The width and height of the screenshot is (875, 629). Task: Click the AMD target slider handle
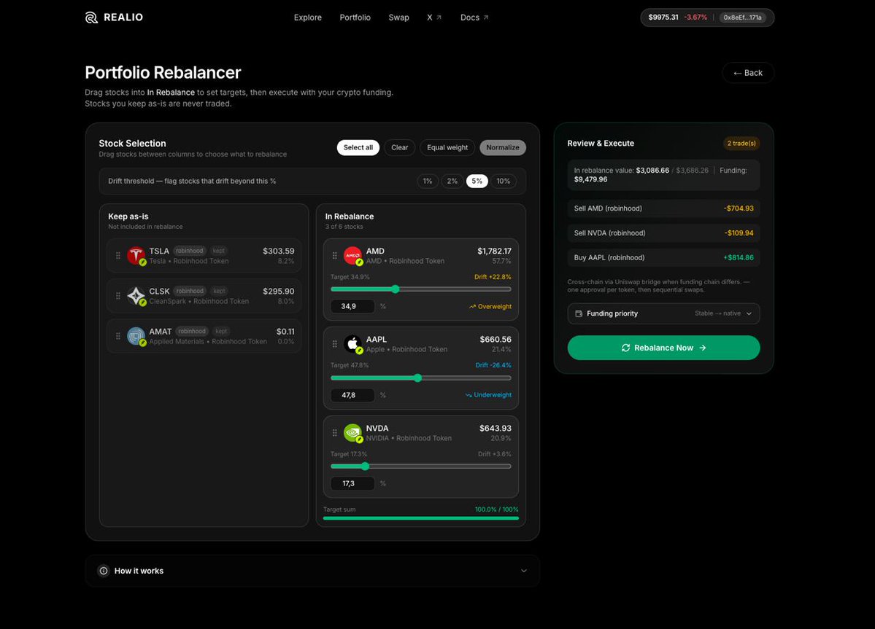(396, 289)
